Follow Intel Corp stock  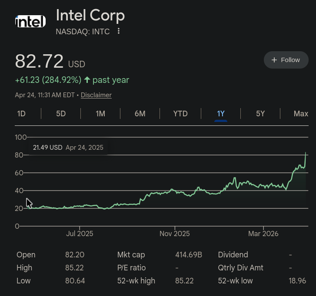(x=286, y=60)
